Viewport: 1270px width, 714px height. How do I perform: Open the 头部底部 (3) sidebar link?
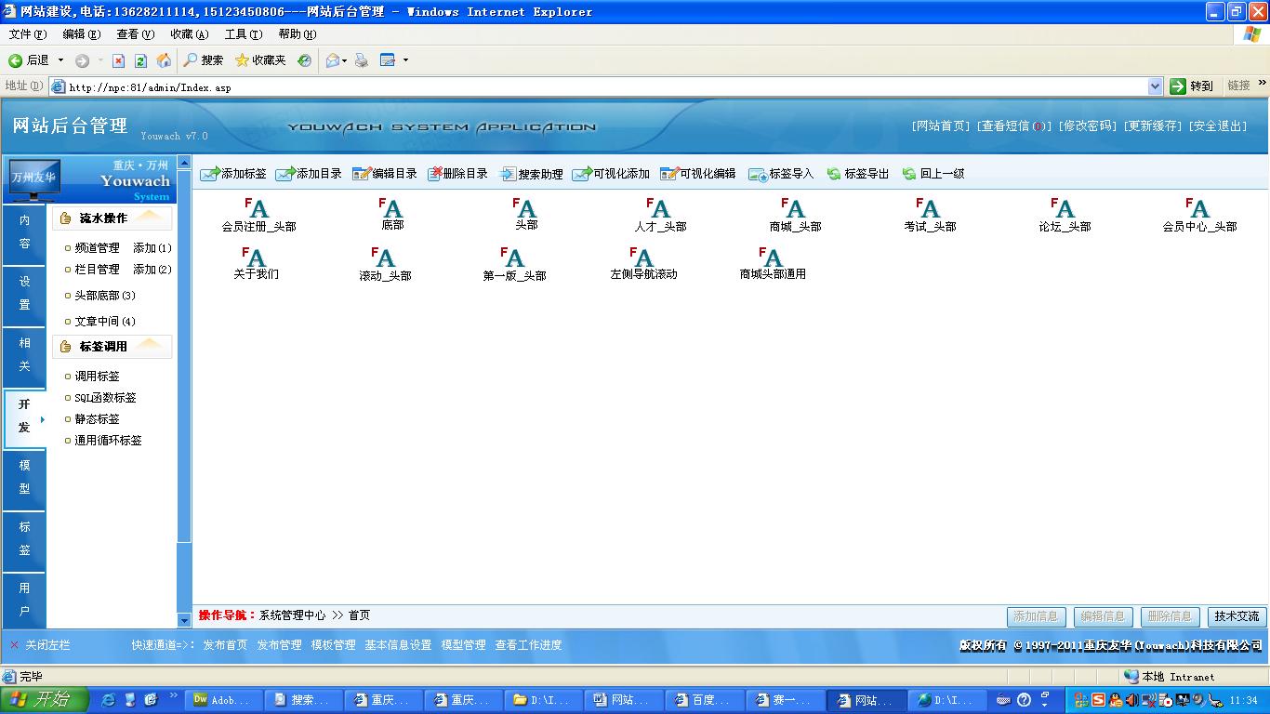pos(105,296)
